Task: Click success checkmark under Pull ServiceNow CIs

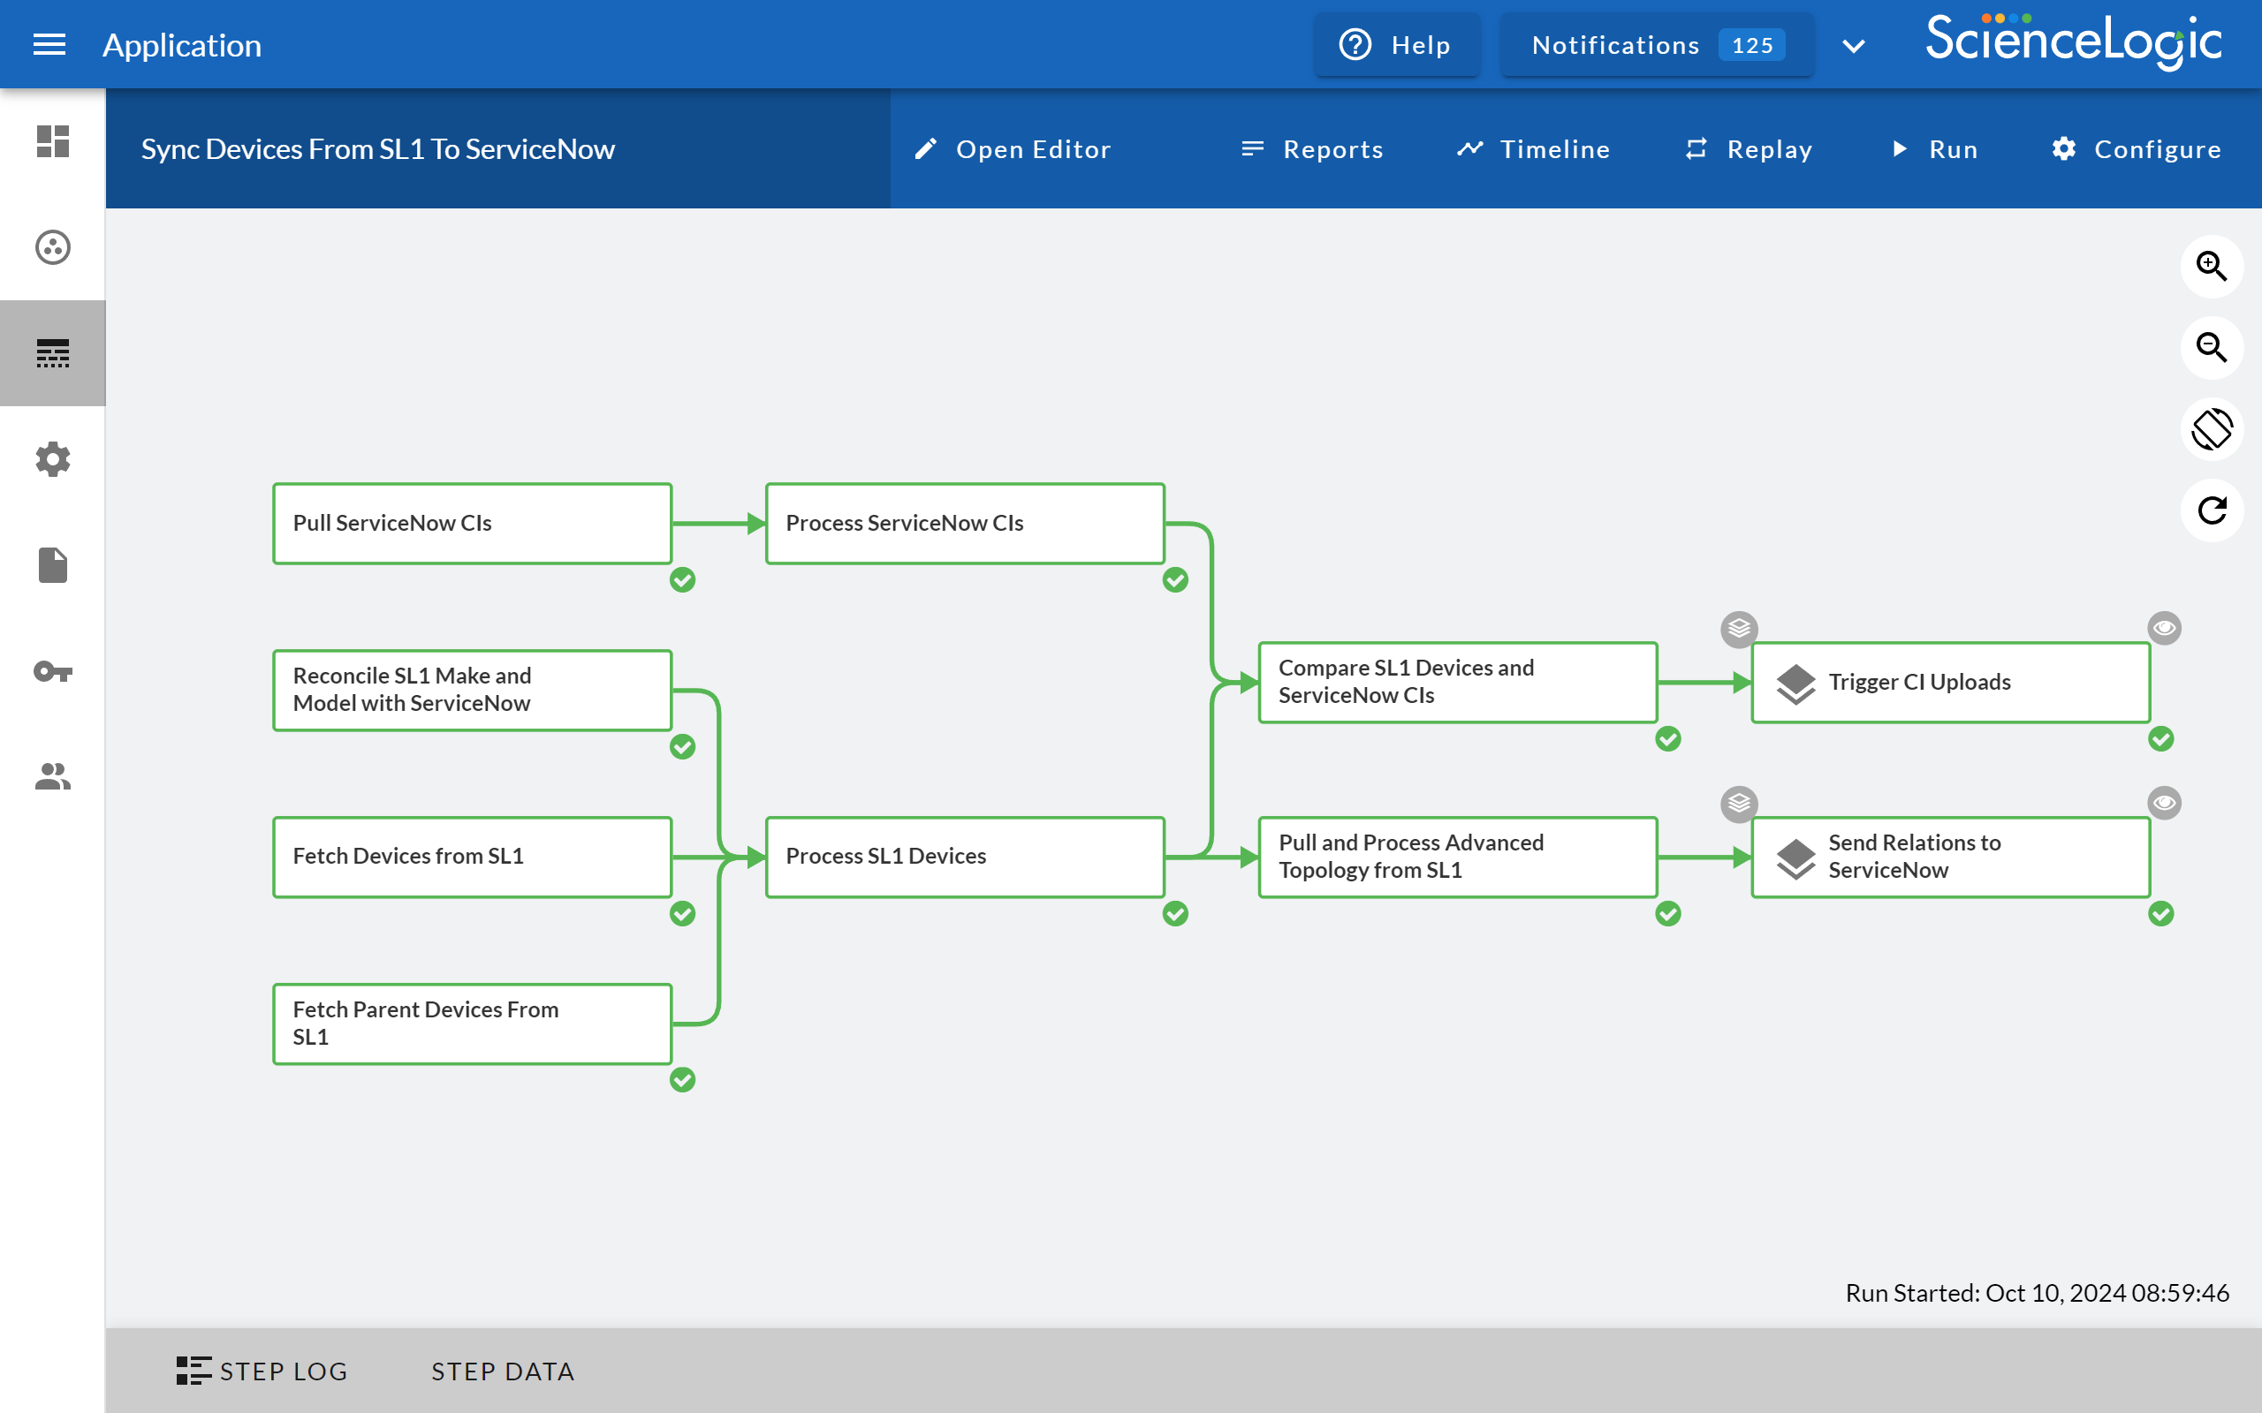Action: pos(682,580)
